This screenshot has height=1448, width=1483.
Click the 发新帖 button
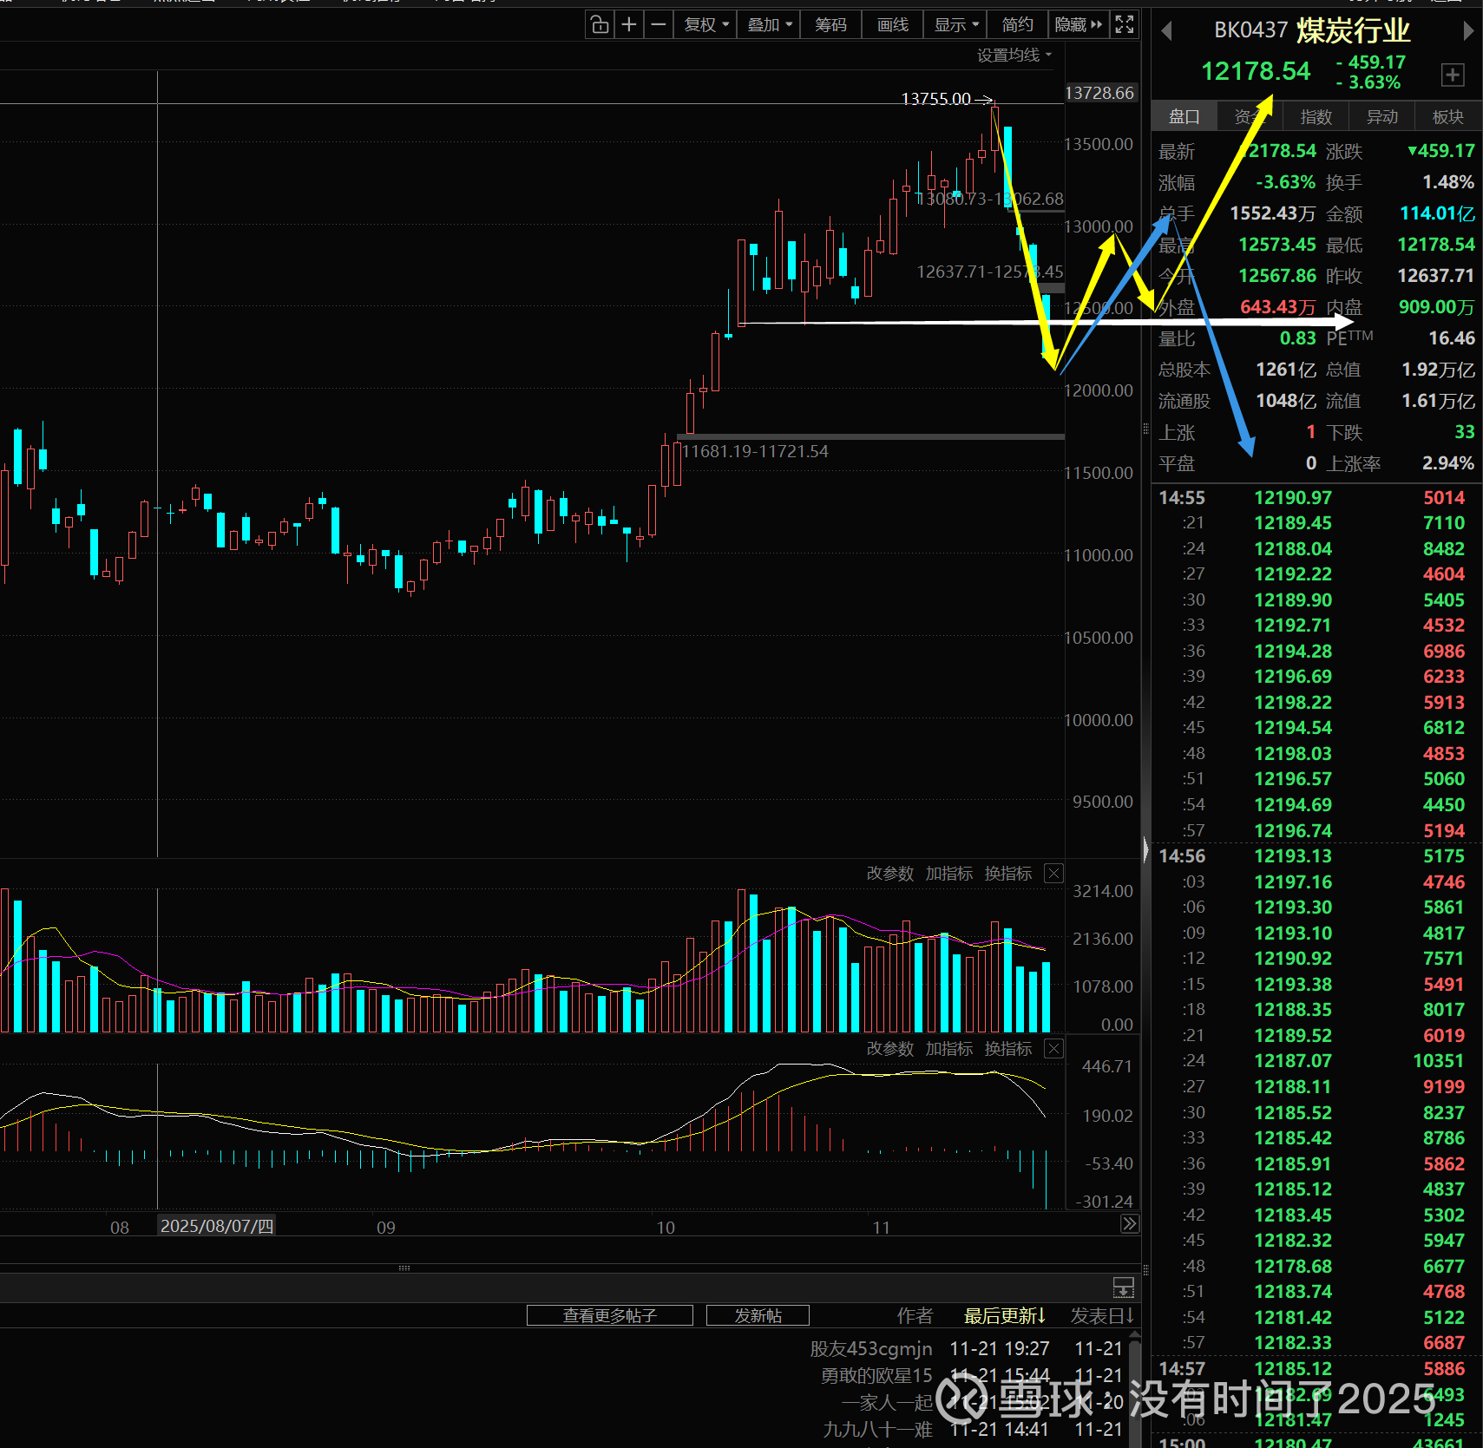758,1315
